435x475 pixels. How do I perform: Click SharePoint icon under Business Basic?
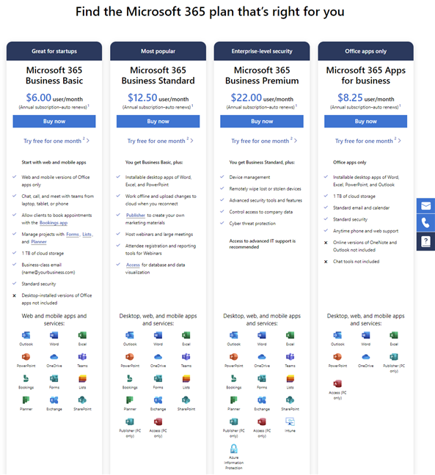(82, 400)
